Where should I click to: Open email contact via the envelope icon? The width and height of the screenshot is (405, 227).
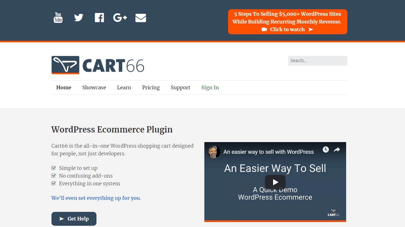point(141,18)
